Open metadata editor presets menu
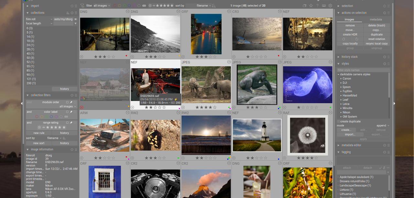This screenshot has height=198, width=414. point(388,145)
